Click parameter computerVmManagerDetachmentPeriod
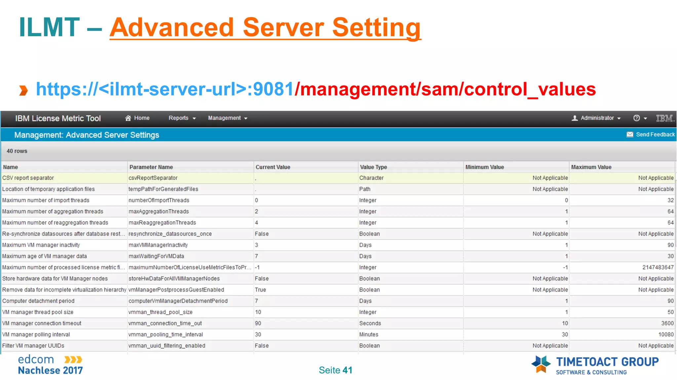The width and height of the screenshot is (677, 380). pyautogui.click(x=178, y=301)
